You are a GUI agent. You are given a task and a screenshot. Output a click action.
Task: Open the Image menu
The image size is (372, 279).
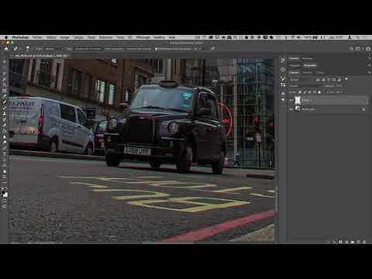coord(64,37)
